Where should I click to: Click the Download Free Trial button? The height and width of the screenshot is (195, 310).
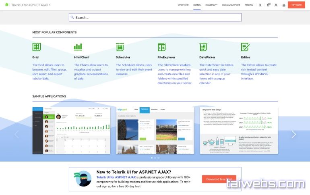(219, 179)
